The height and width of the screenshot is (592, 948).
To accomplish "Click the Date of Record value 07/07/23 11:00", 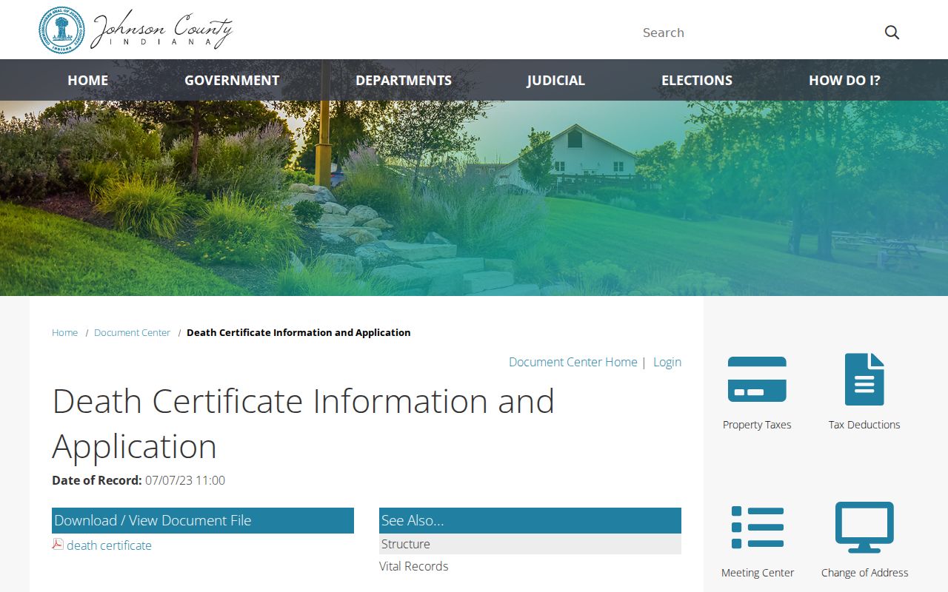I will (x=185, y=480).
